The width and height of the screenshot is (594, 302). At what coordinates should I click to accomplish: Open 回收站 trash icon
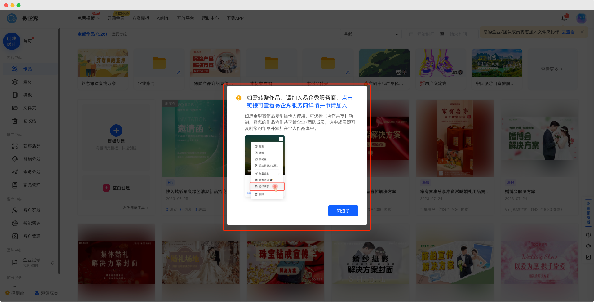click(15, 121)
